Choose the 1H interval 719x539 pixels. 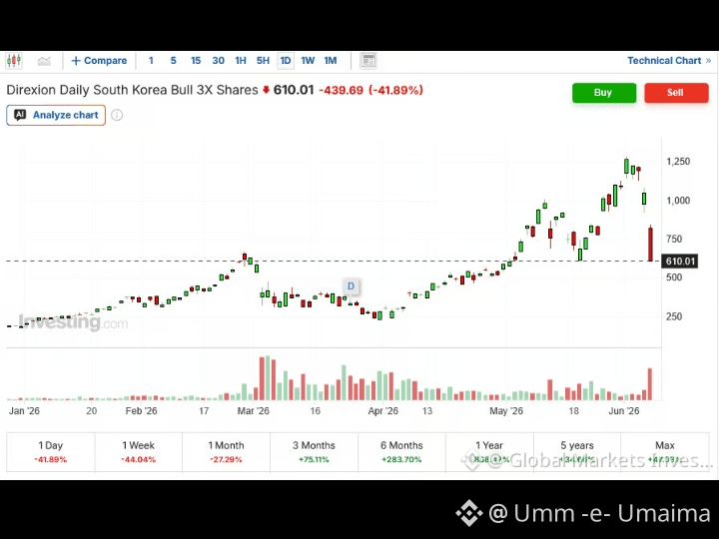coord(241,61)
